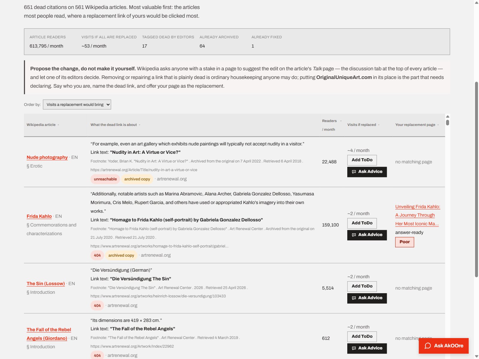Click the page scrollbar down arrow
Screen dimensions: 479x359
click(x=476, y=356)
